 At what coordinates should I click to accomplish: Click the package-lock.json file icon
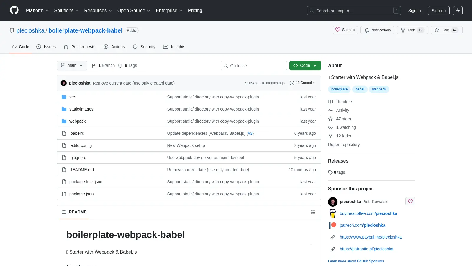point(64,182)
